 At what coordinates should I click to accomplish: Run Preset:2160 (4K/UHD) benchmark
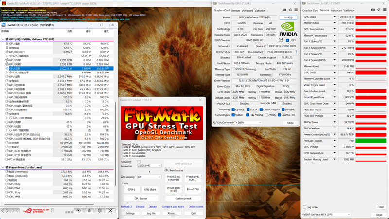point(174,178)
